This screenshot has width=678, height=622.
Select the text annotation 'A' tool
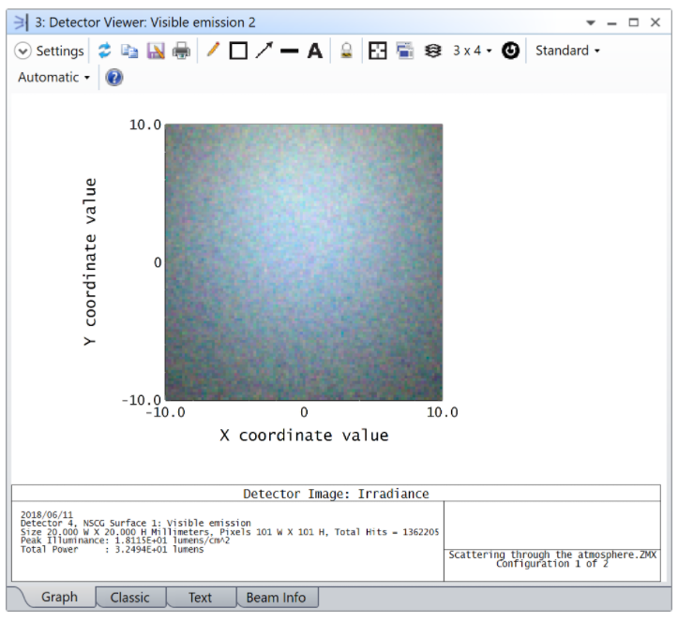click(315, 51)
